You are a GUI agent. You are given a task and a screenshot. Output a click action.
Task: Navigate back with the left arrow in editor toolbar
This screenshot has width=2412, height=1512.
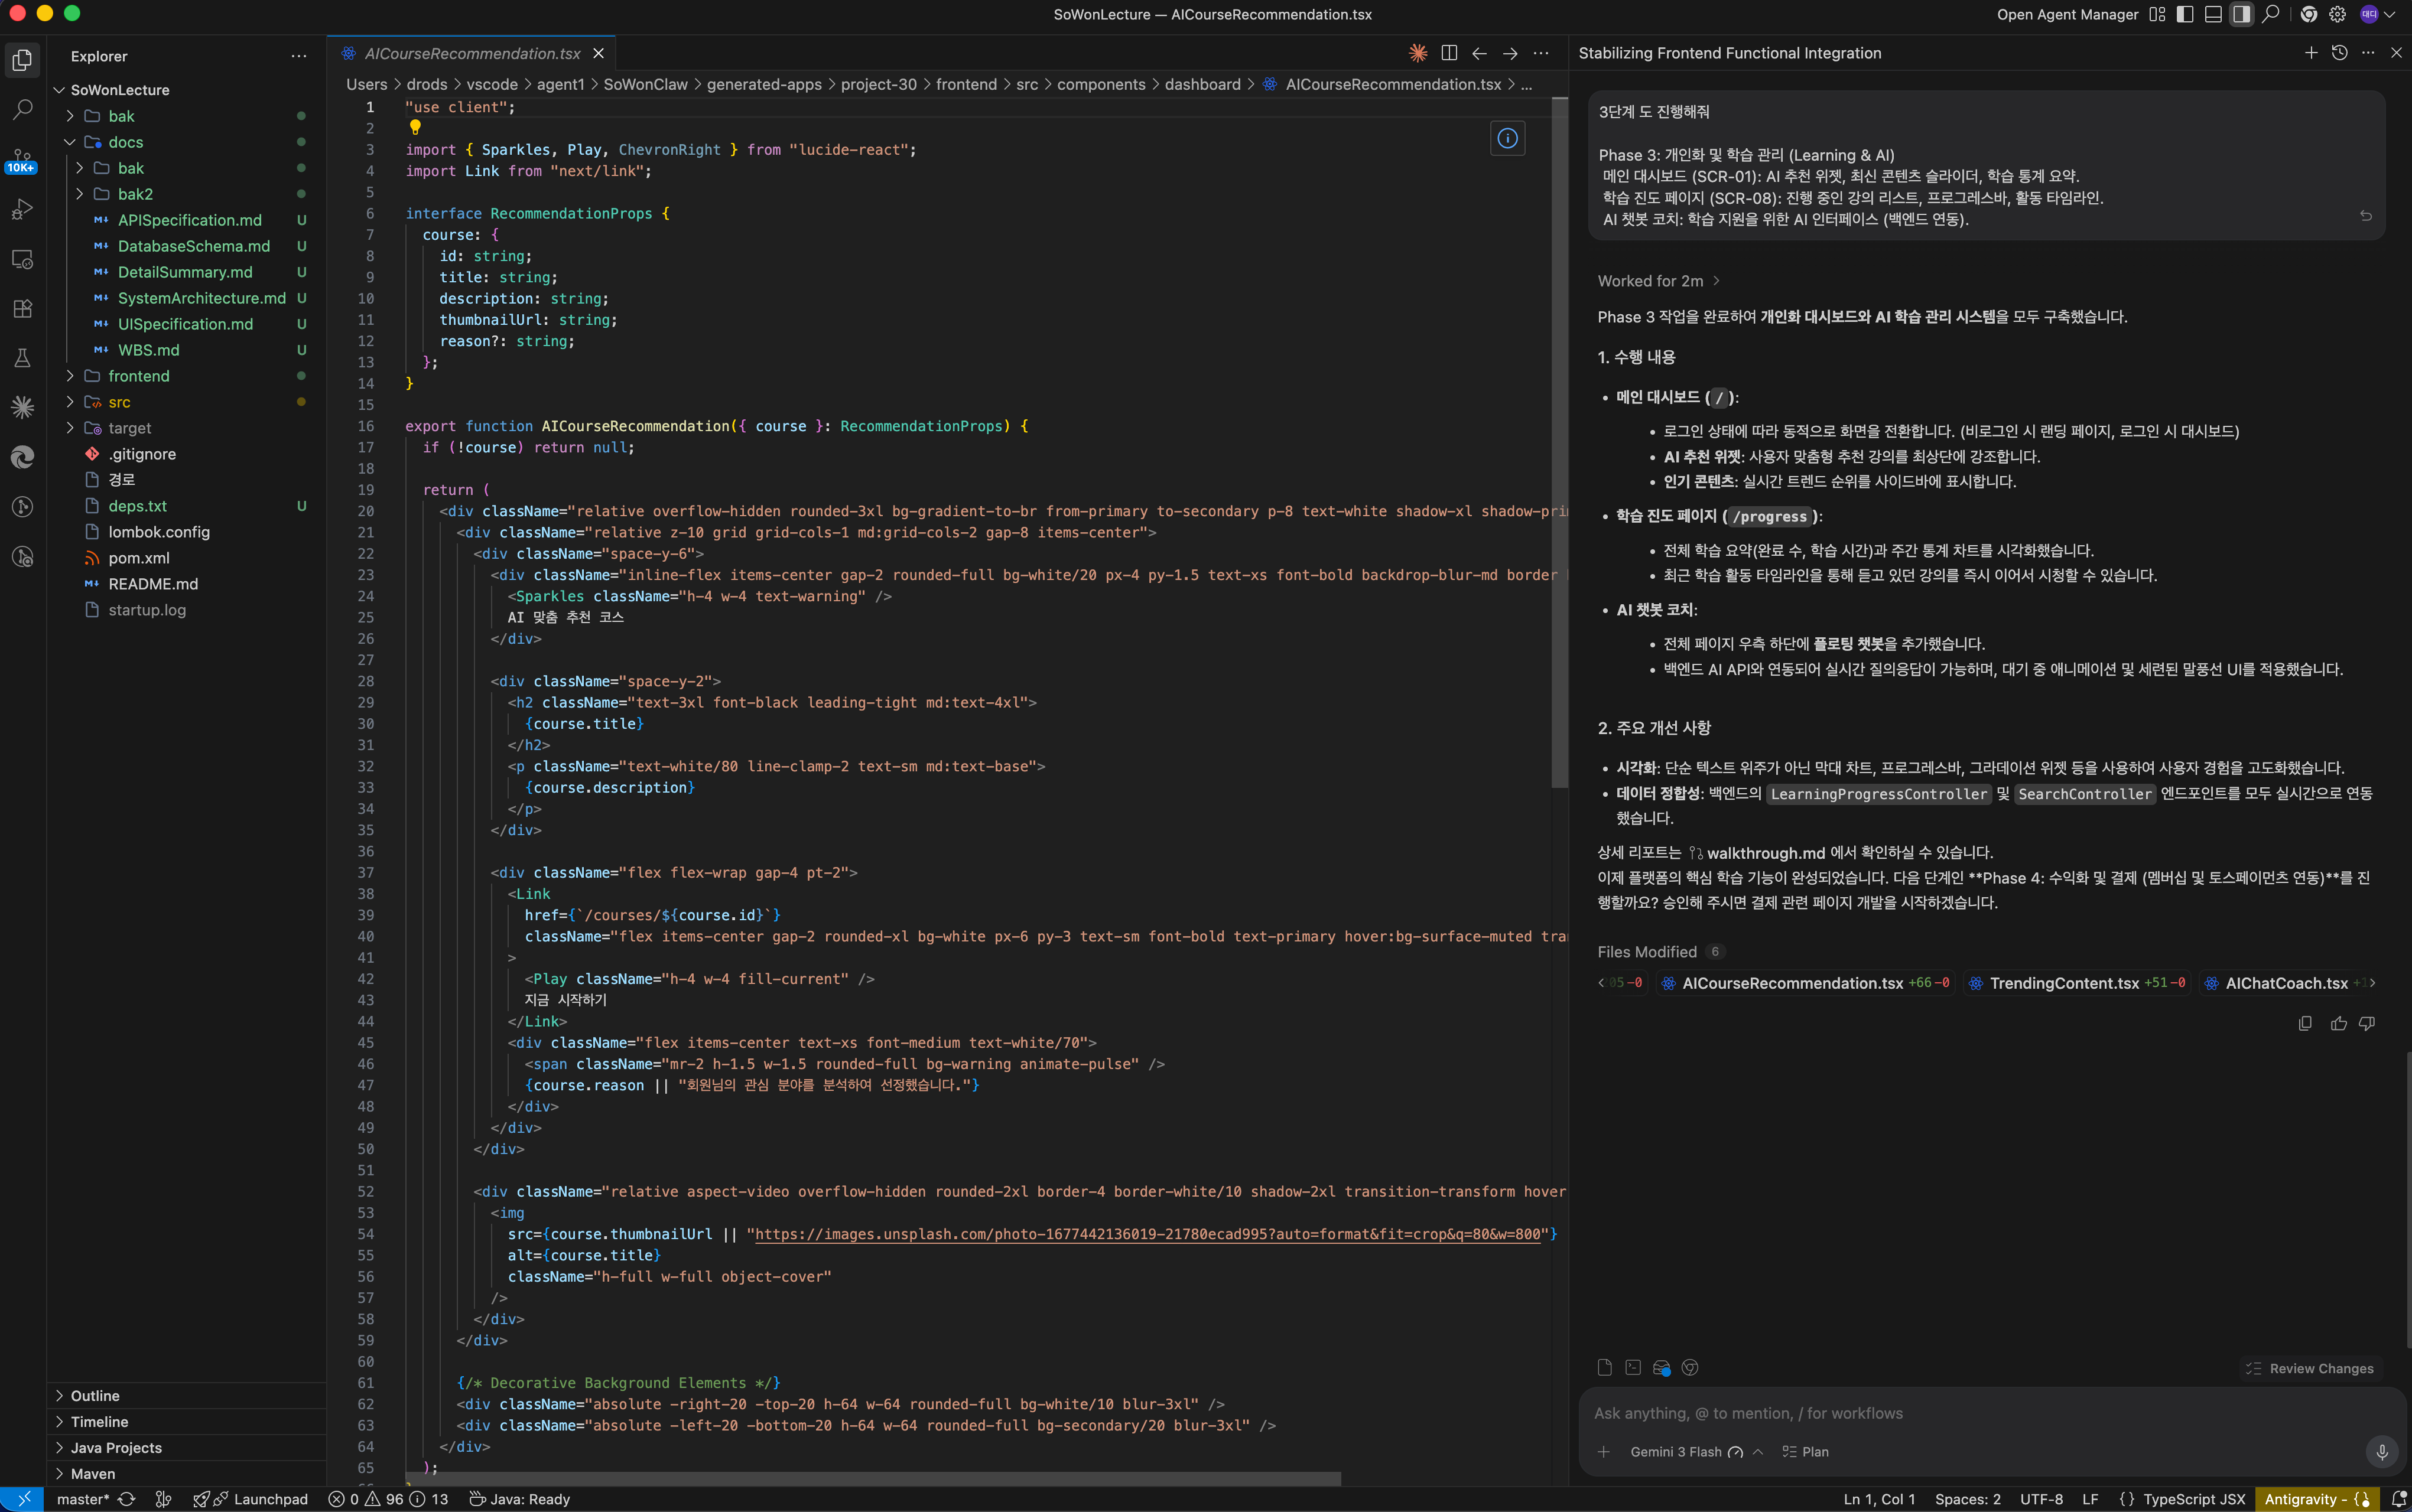click(1480, 53)
